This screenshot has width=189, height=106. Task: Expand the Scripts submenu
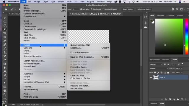[x=44, y=77]
